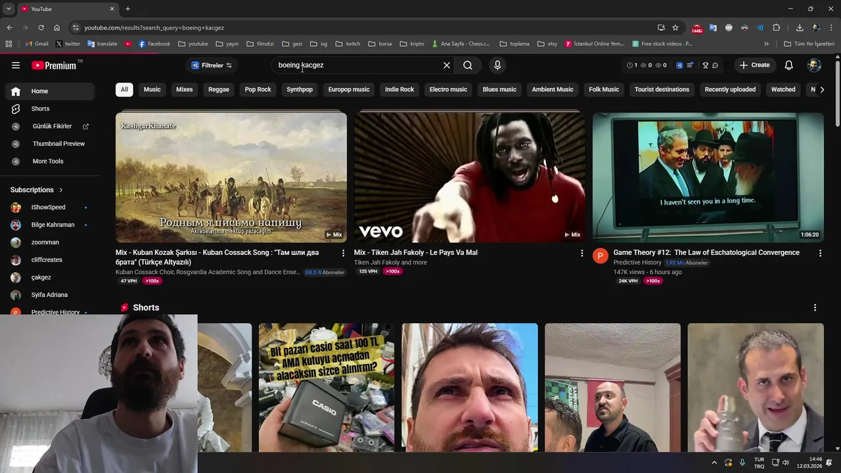The height and width of the screenshot is (473, 841).
Task: Expand hidden bookmarks with double chevron
Action: pyautogui.click(x=766, y=44)
